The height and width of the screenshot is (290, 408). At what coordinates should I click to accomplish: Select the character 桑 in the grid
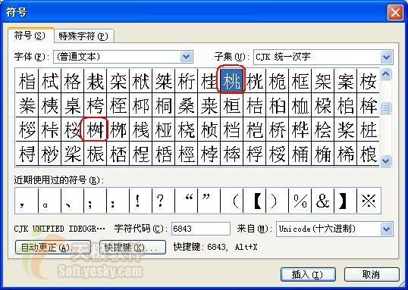point(187,105)
